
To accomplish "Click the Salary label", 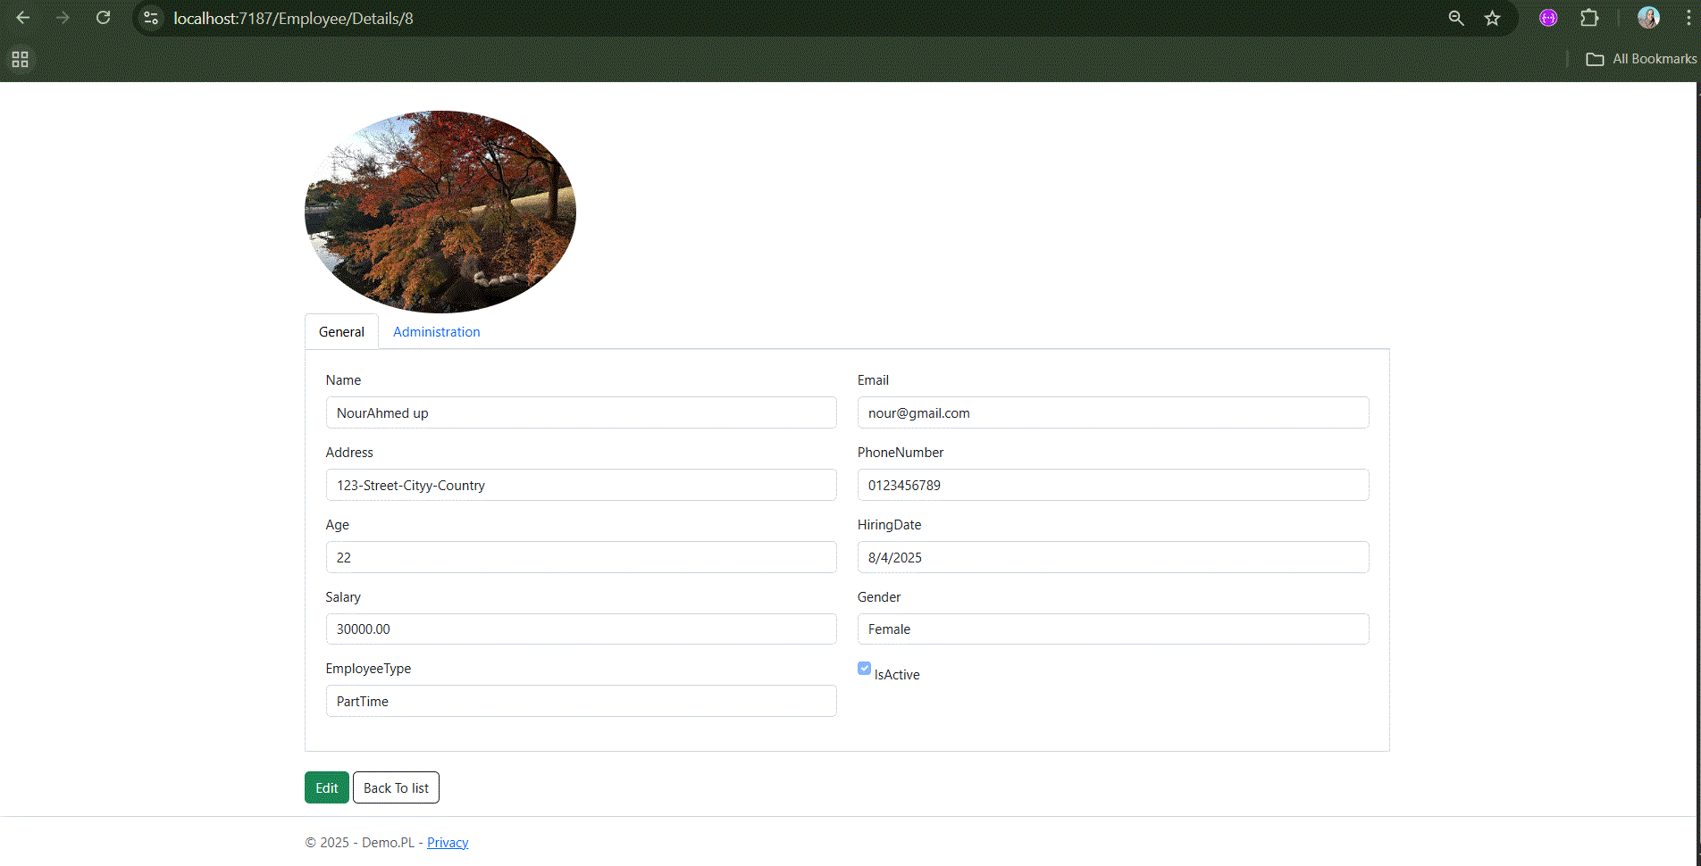I will [343, 597].
